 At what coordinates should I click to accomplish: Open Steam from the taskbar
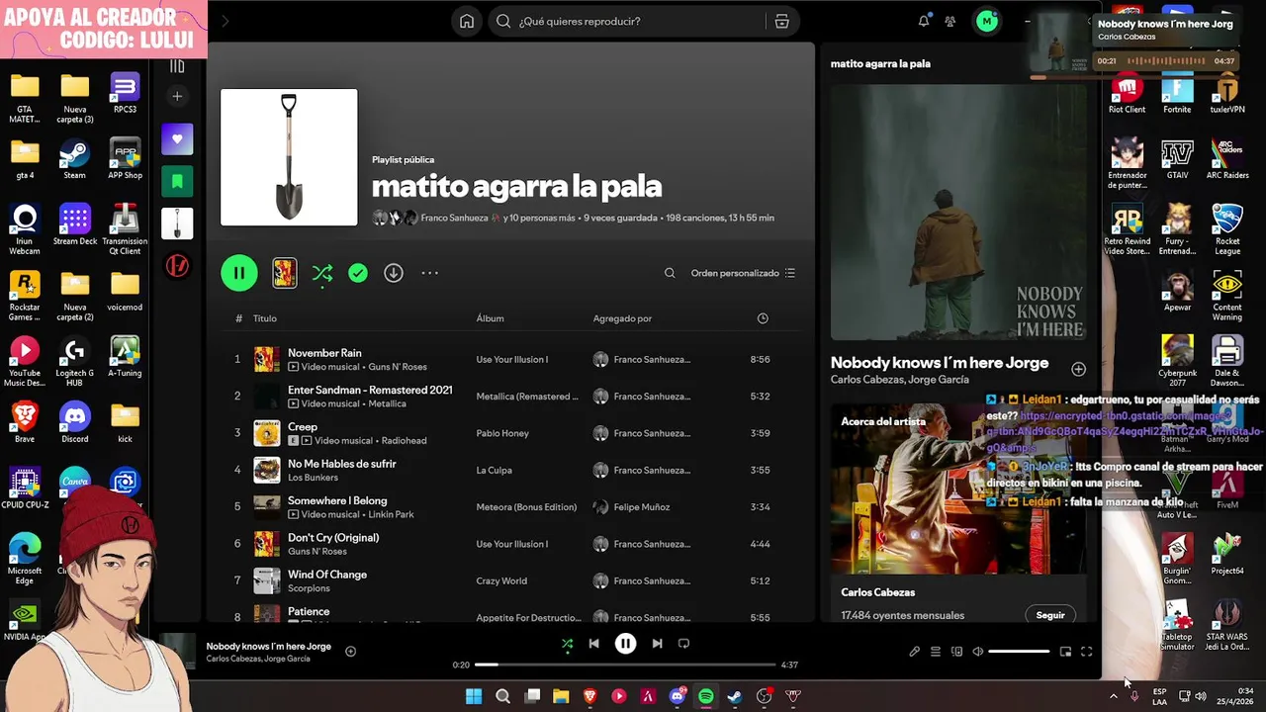(x=735, y=696)
